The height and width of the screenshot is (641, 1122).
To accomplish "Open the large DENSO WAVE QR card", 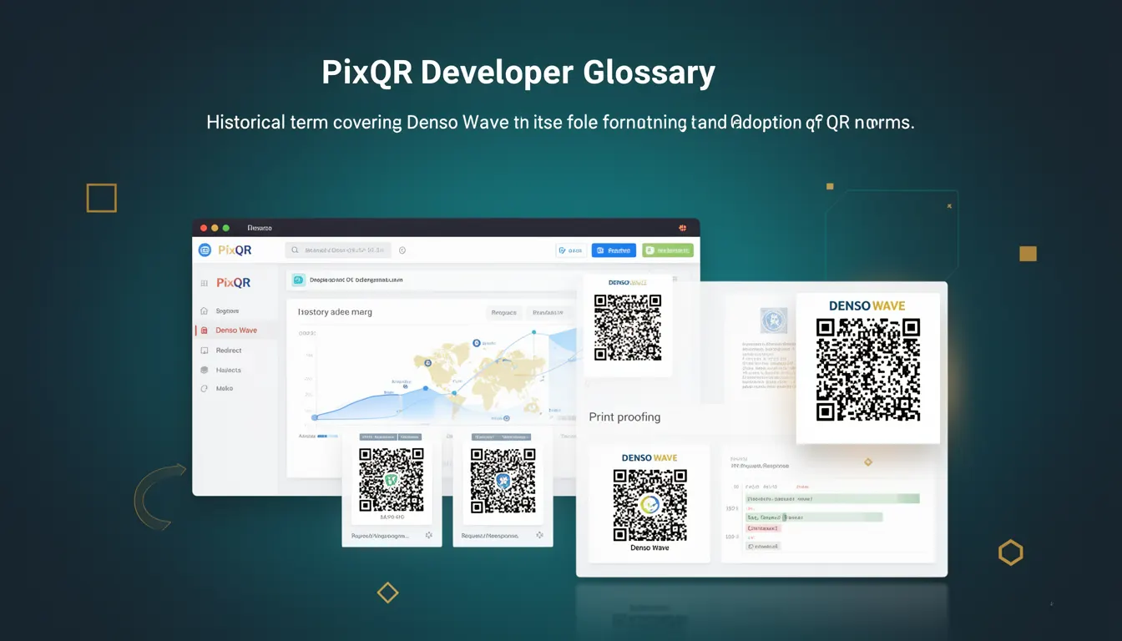I will click(868, 368).
